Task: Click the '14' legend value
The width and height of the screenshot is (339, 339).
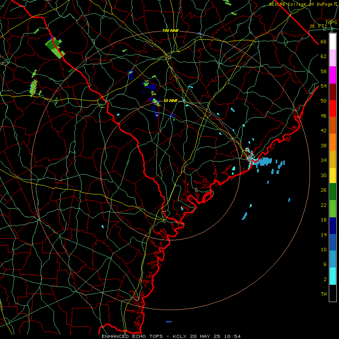Action: click(324, 235)
